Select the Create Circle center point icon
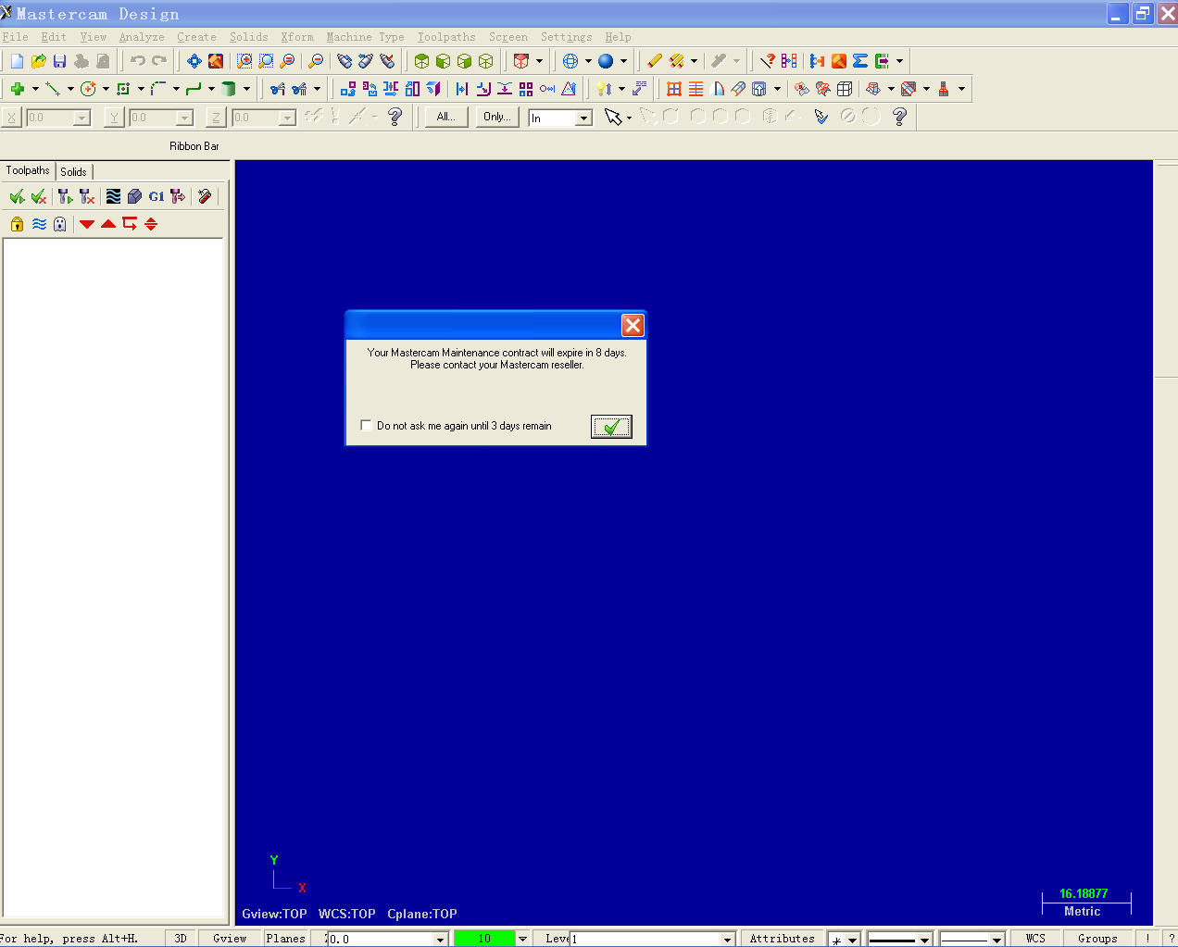The image size is (1178, 947). pos(88,89)
